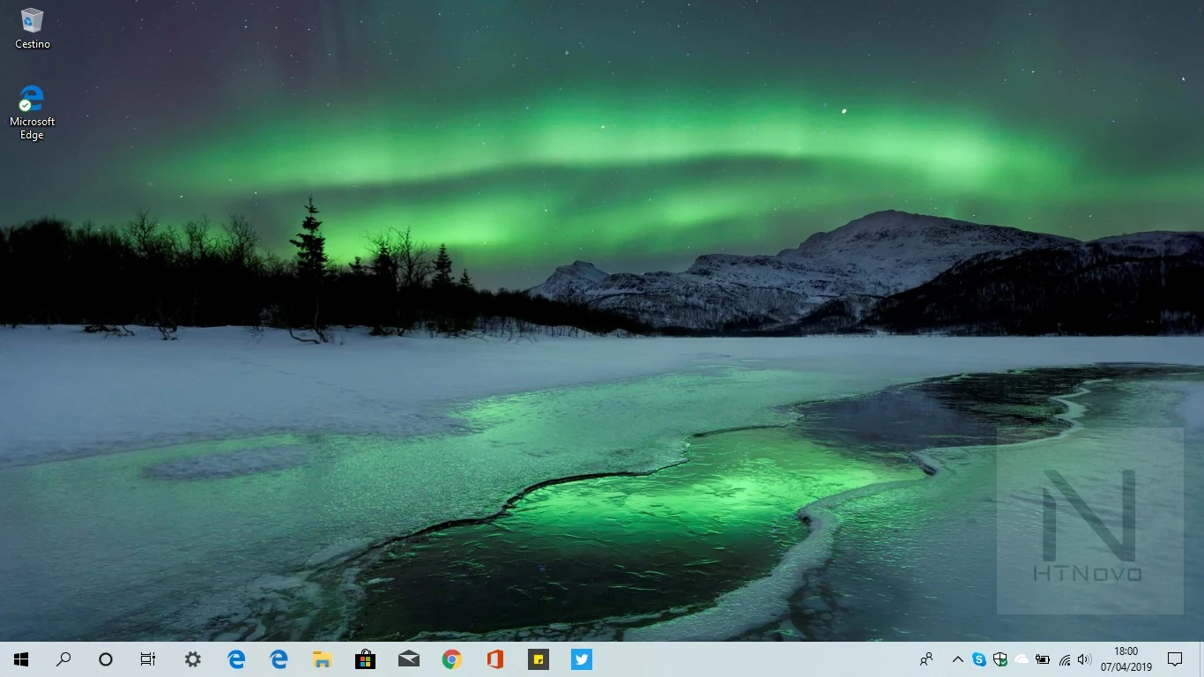
Task: Open the Wi-Fi network tray icon
Action: coord(1064,659)
